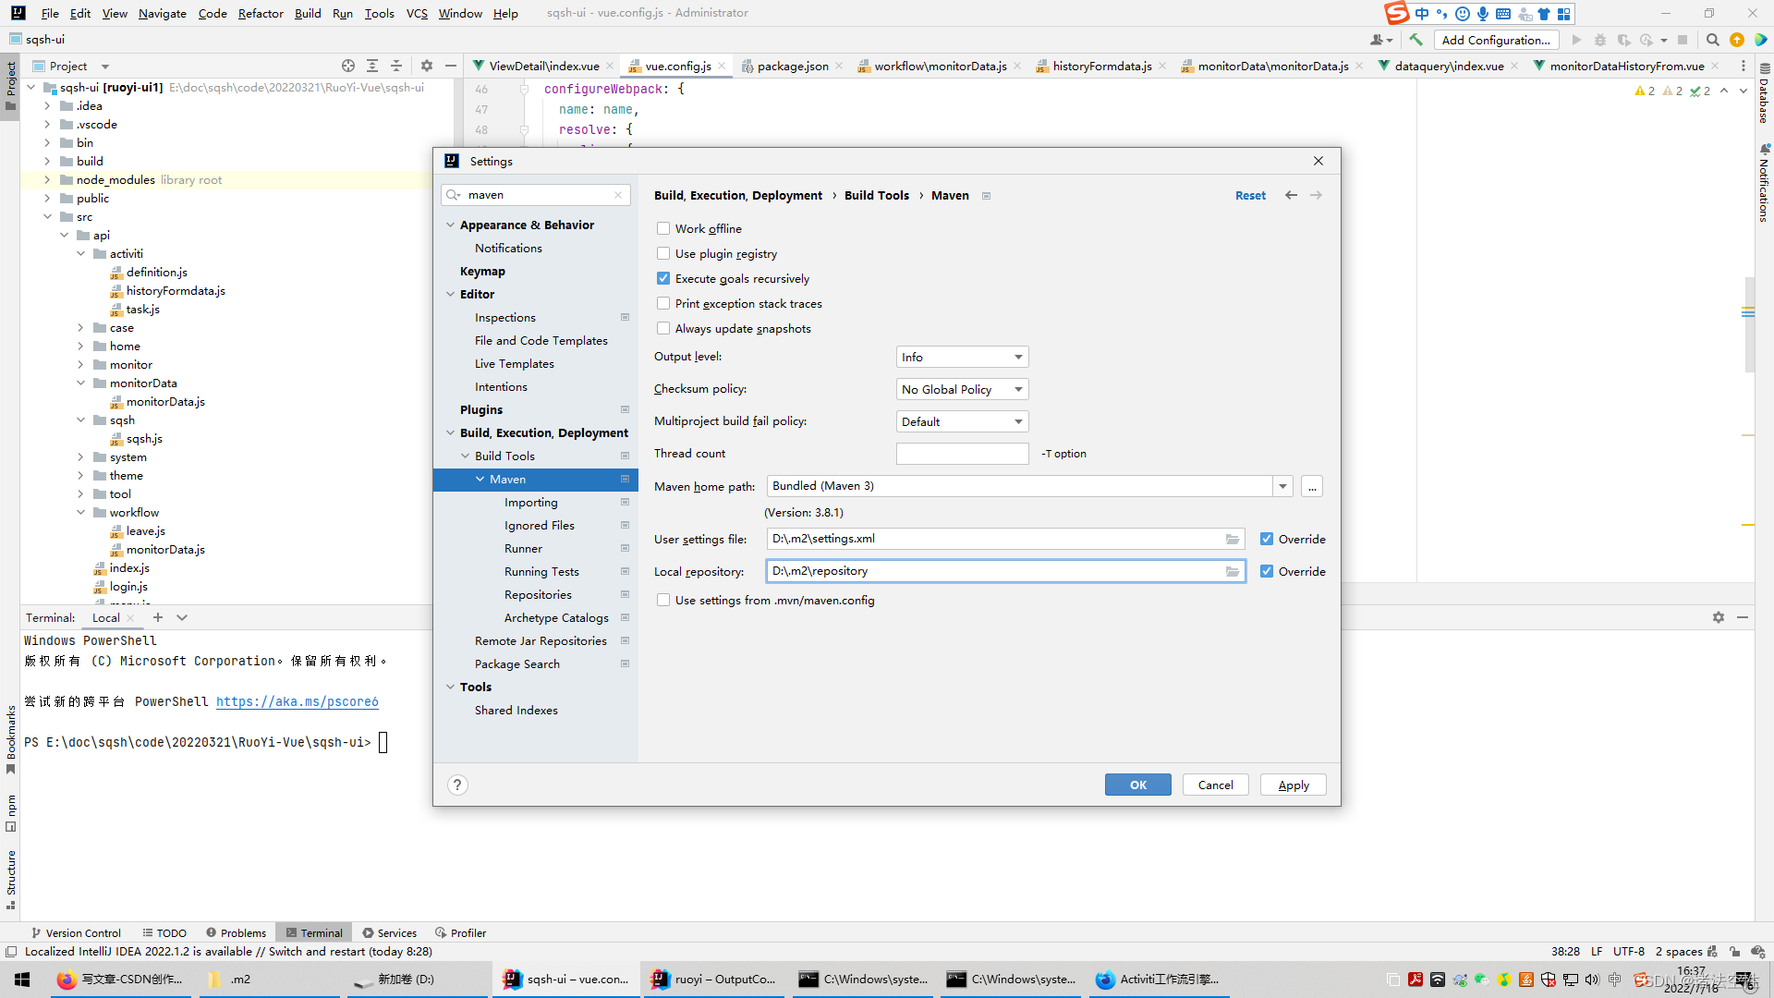Open the Refactor menu
This screenshot has height=998, width=1774.
(x=260, y=13)
